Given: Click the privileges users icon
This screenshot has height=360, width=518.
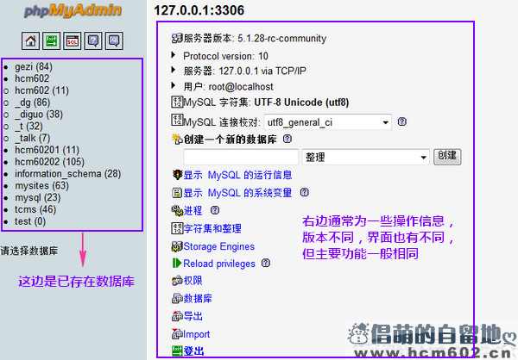Looking at the screenshot, I should (x=177, y=281).
